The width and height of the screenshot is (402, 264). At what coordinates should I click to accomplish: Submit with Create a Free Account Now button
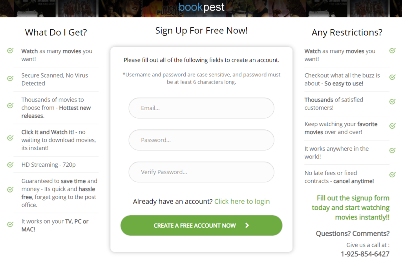(x=201, y=225)
